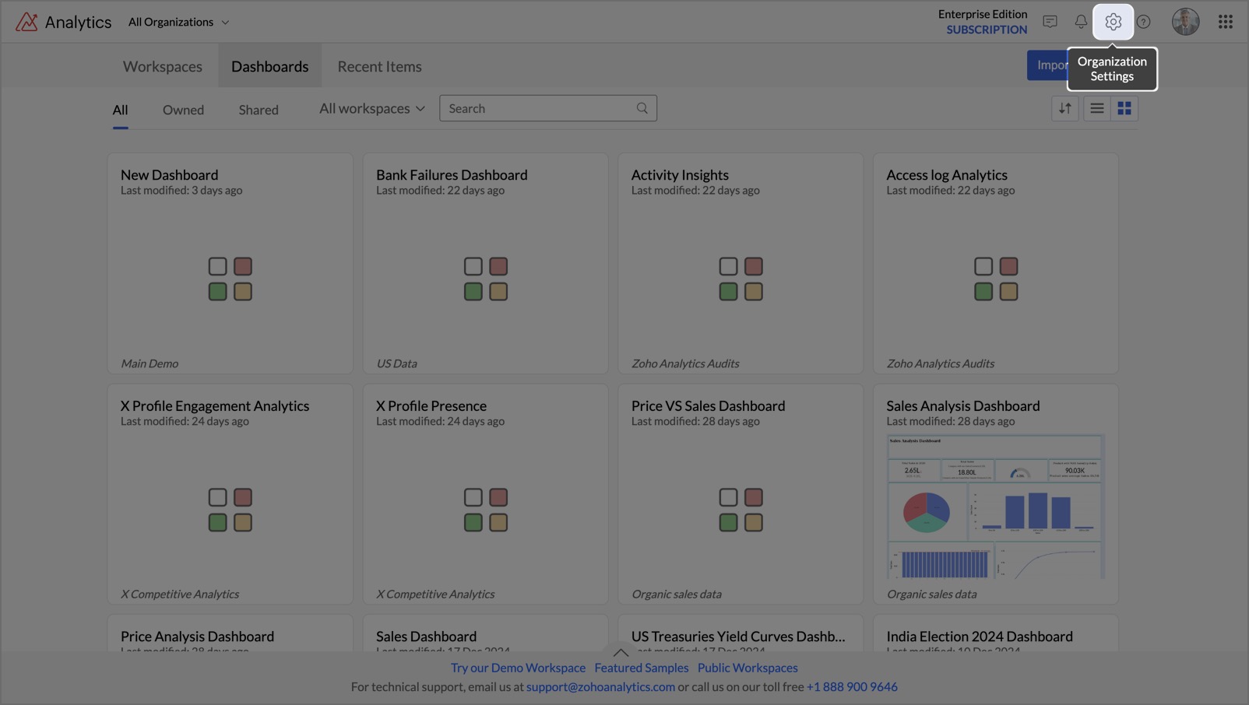Click the Access log Analytics placeholder icon
Viewport: 1249px width, 705px height.
996,279
